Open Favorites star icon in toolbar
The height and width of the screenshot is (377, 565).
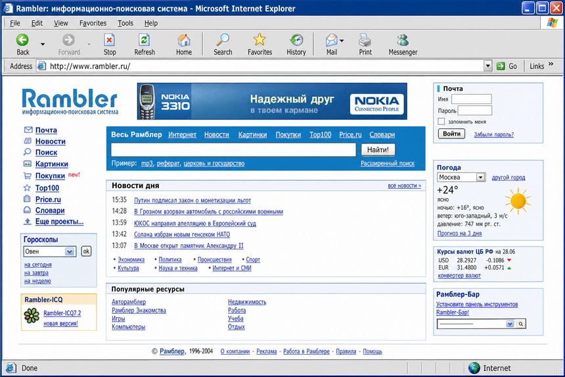[260, 39]
